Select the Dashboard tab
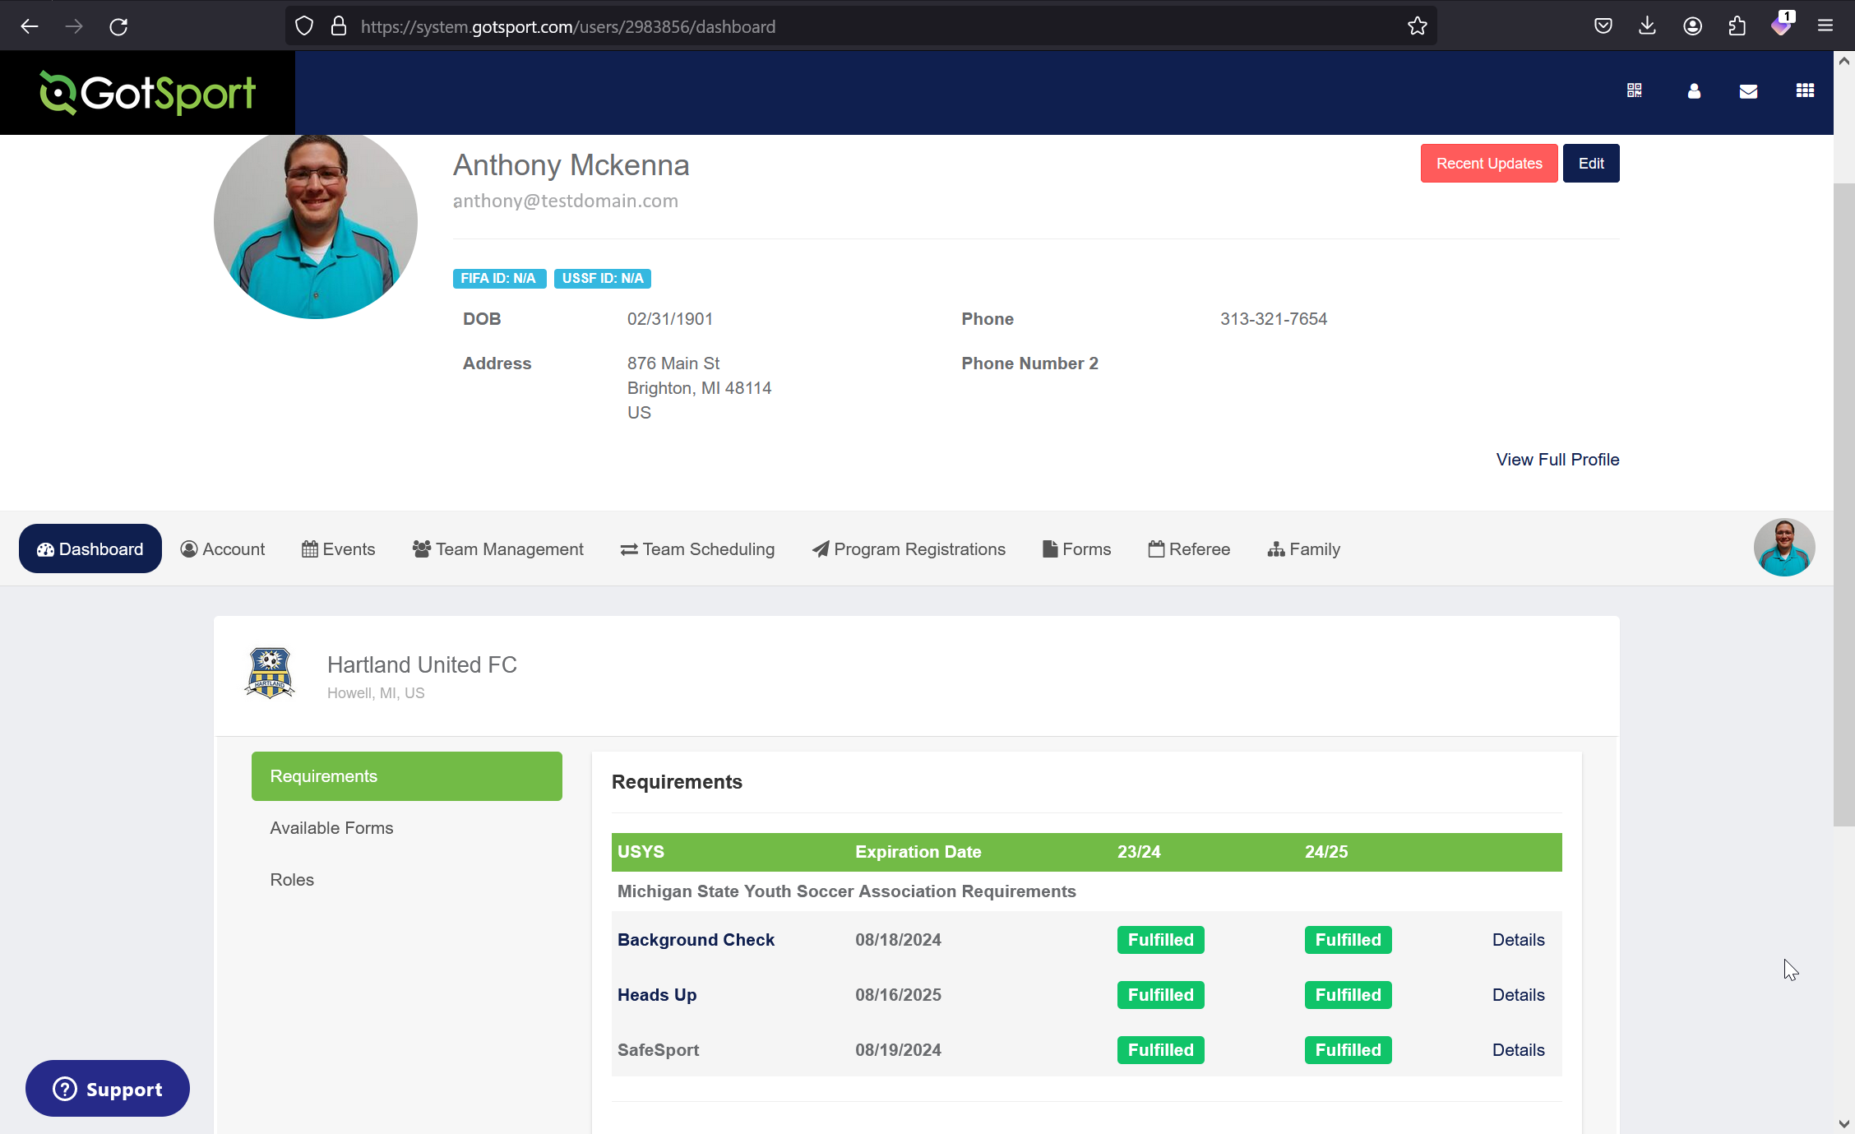This screenshot has height=1134, width=1855. click(x=90, y=548)
